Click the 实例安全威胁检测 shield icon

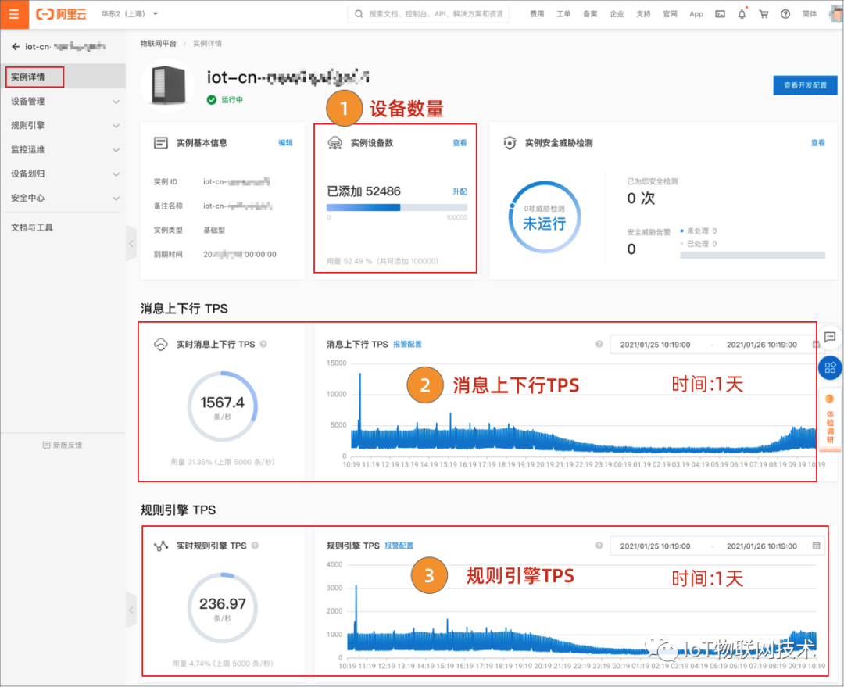coord(510,143)
